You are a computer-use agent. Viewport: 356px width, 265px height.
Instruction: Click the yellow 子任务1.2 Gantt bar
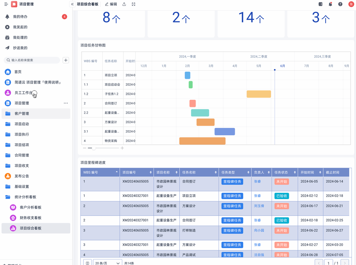tap(259, 94)
